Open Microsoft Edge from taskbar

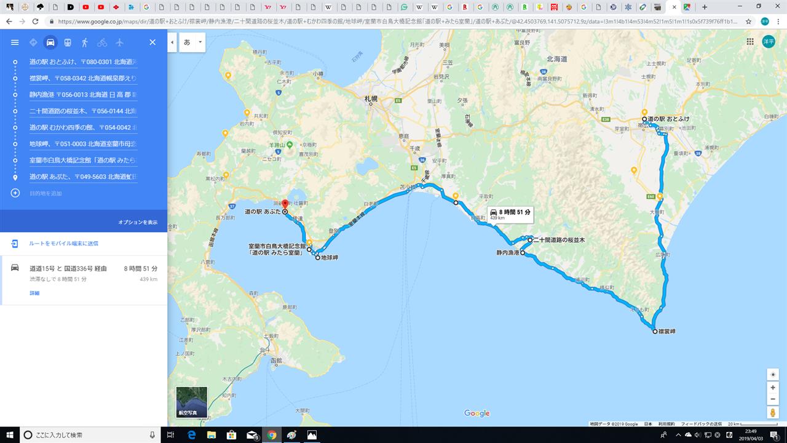click(x=191, y=435)
